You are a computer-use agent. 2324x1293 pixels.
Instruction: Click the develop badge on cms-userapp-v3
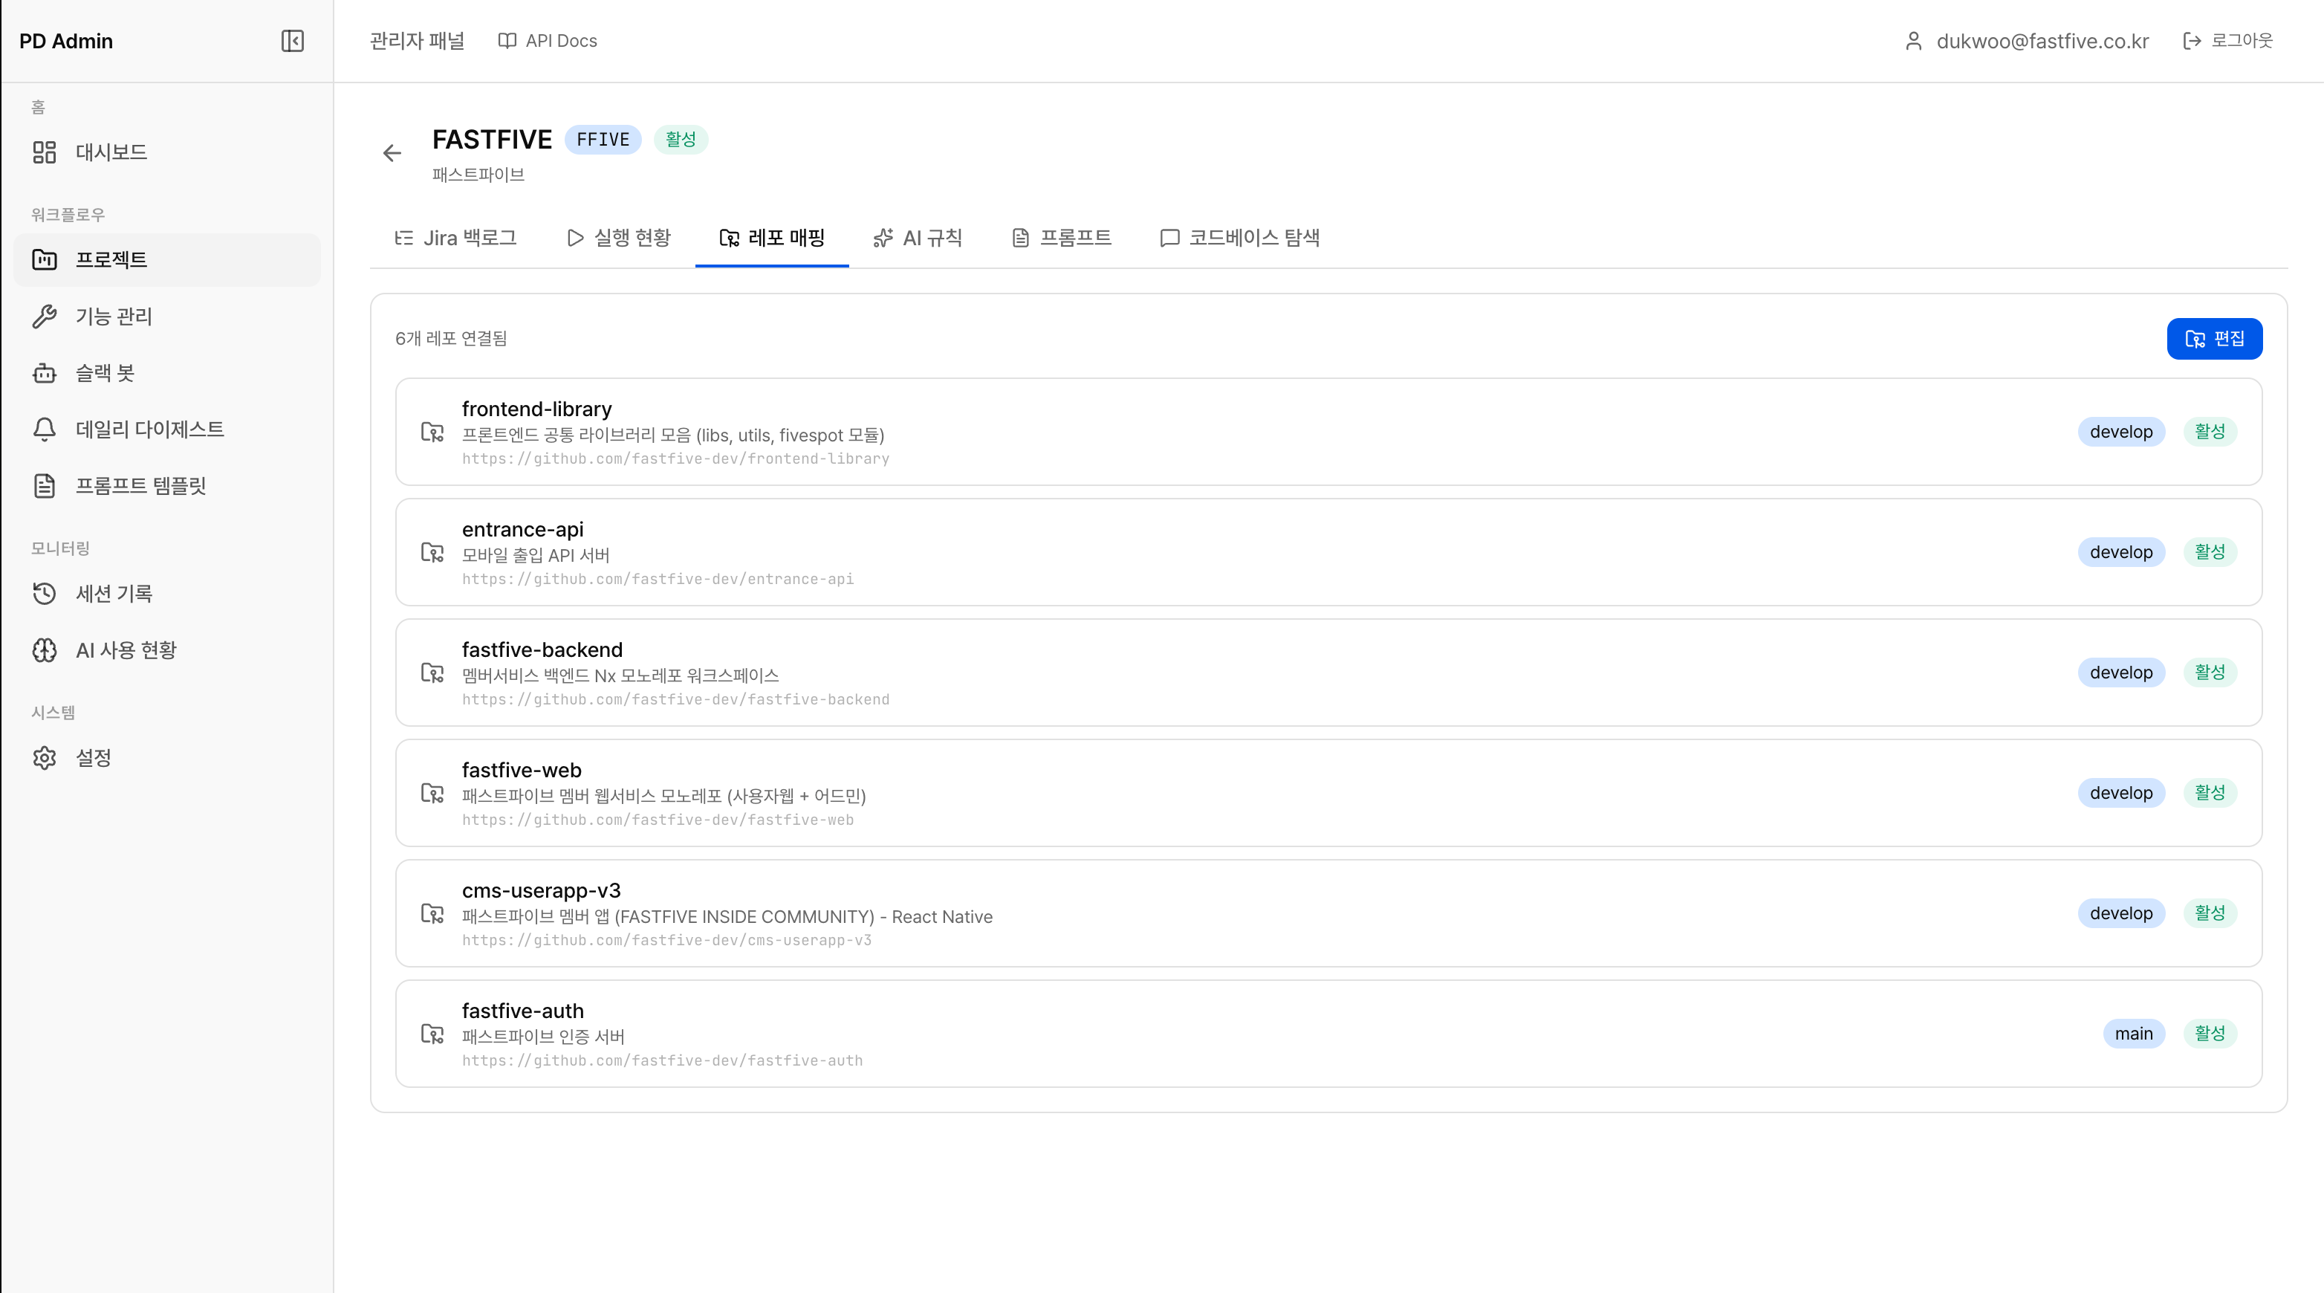click(2121, 914)
